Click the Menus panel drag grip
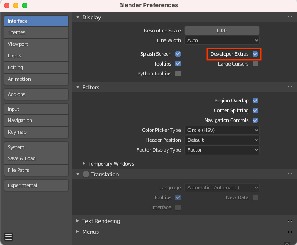The image size is (297, 245). [291, 232]
